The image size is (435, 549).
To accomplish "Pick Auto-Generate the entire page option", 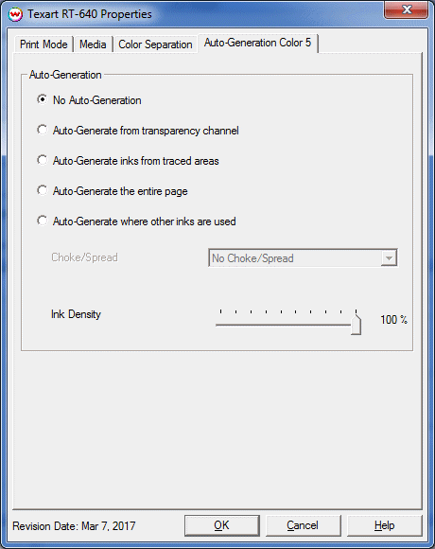I will pos(113,191).
